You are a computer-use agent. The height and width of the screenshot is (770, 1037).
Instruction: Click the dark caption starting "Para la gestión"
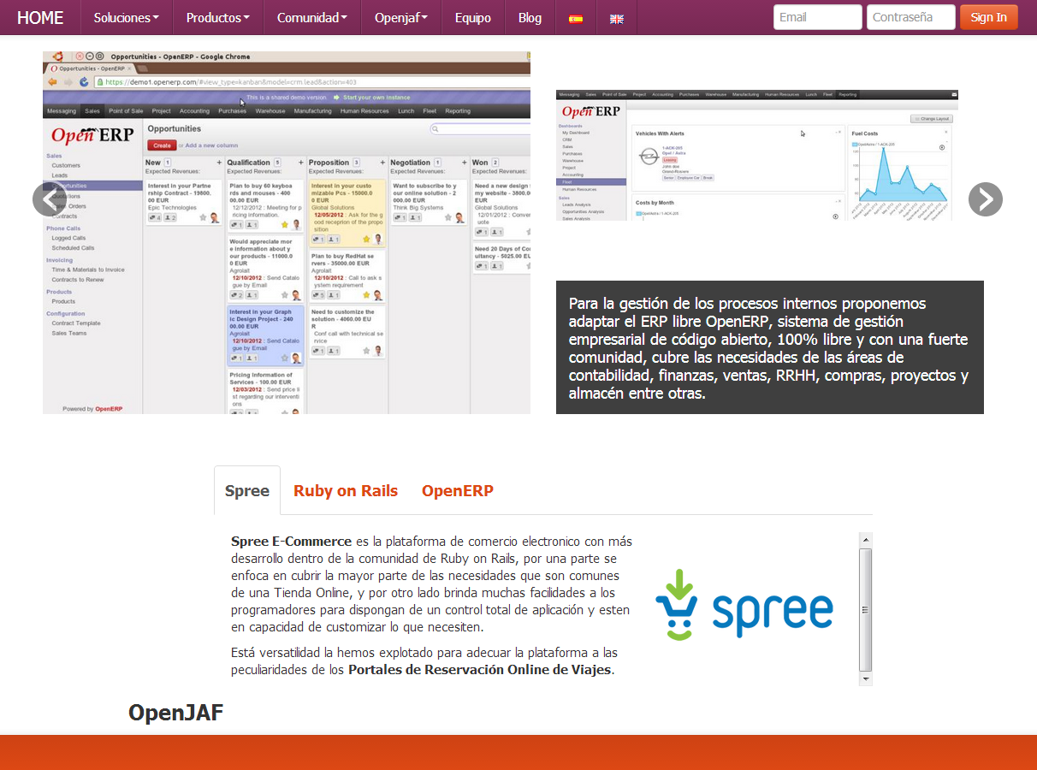click(770, 348)
